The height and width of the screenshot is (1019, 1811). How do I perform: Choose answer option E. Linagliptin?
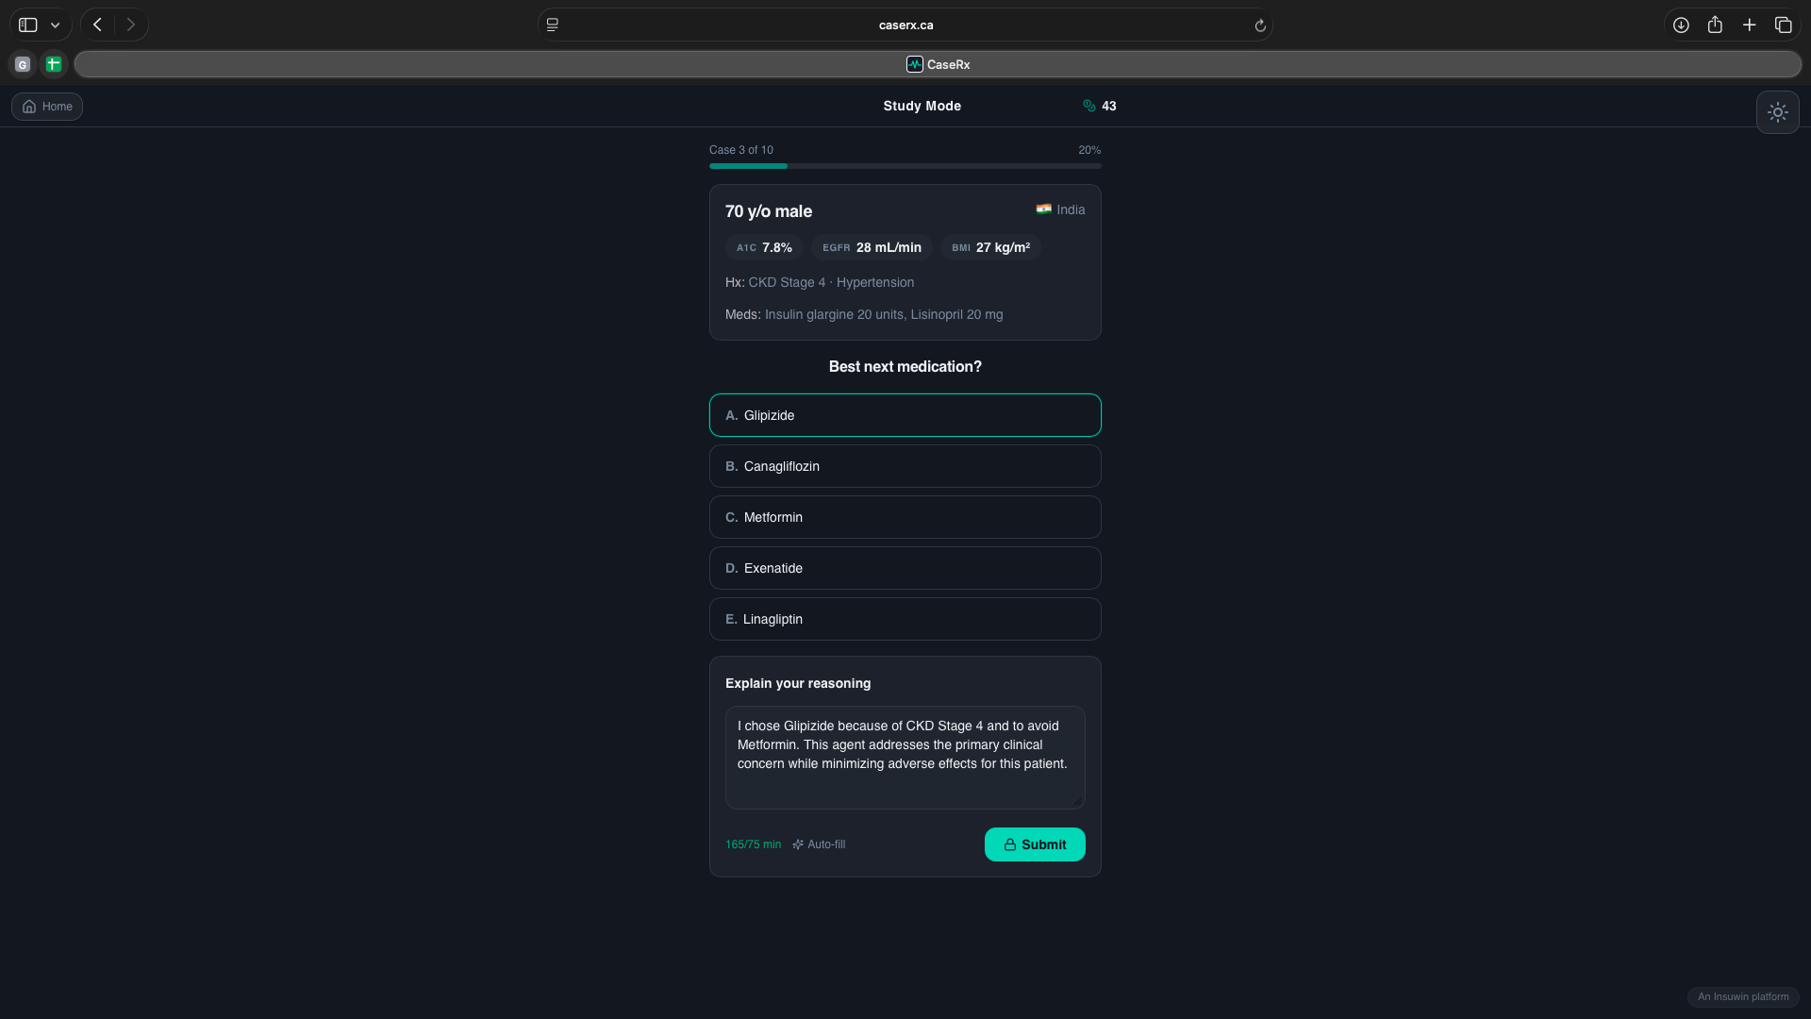coord(905,619)
